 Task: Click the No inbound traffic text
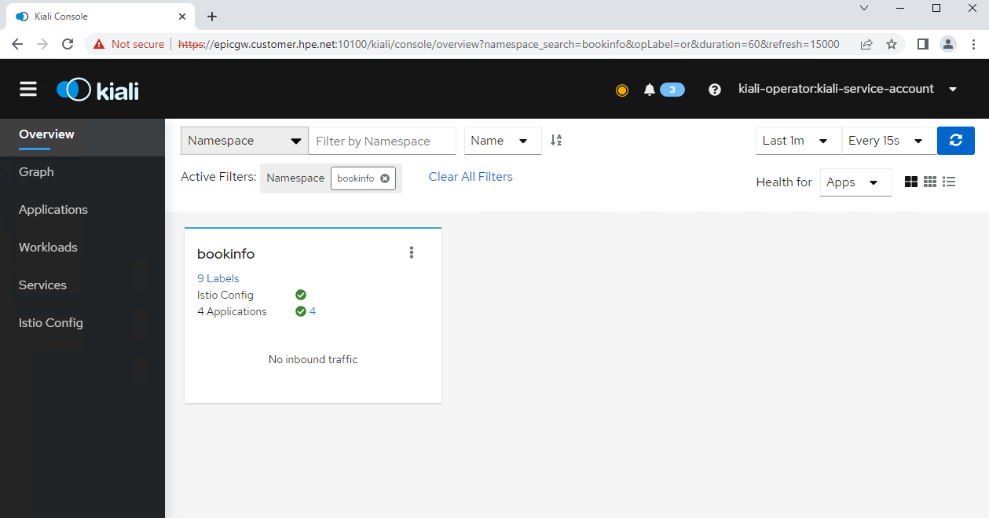(x=313, y=359)
